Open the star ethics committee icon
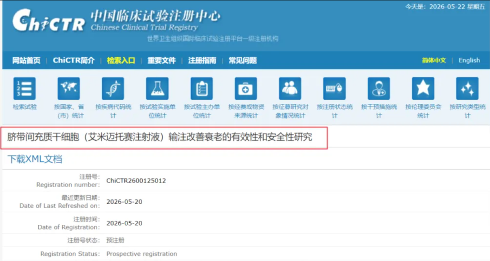This screenshot has height=261, width=490. [x=423, y=88]
